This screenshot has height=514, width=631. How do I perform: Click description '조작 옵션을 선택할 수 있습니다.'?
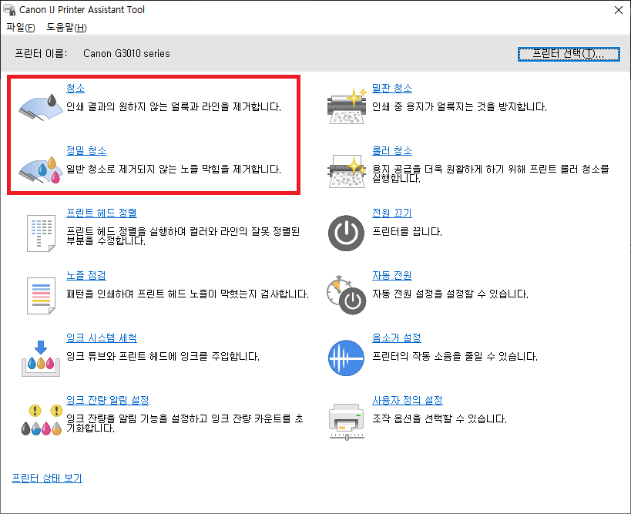click(439, 418)
